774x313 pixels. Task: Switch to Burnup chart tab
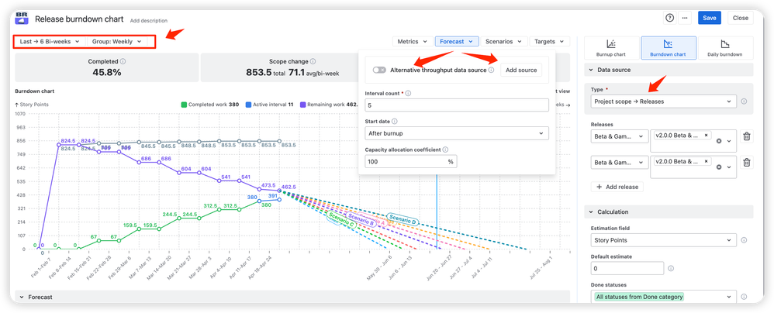611,48
